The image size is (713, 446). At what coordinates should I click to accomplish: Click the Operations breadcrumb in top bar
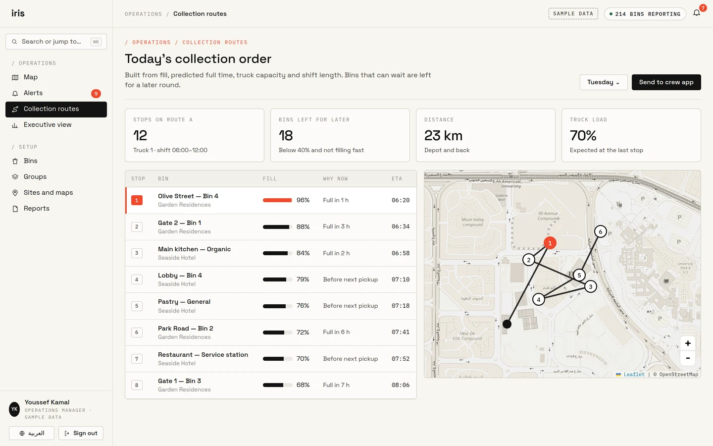(x=143, y=14)
